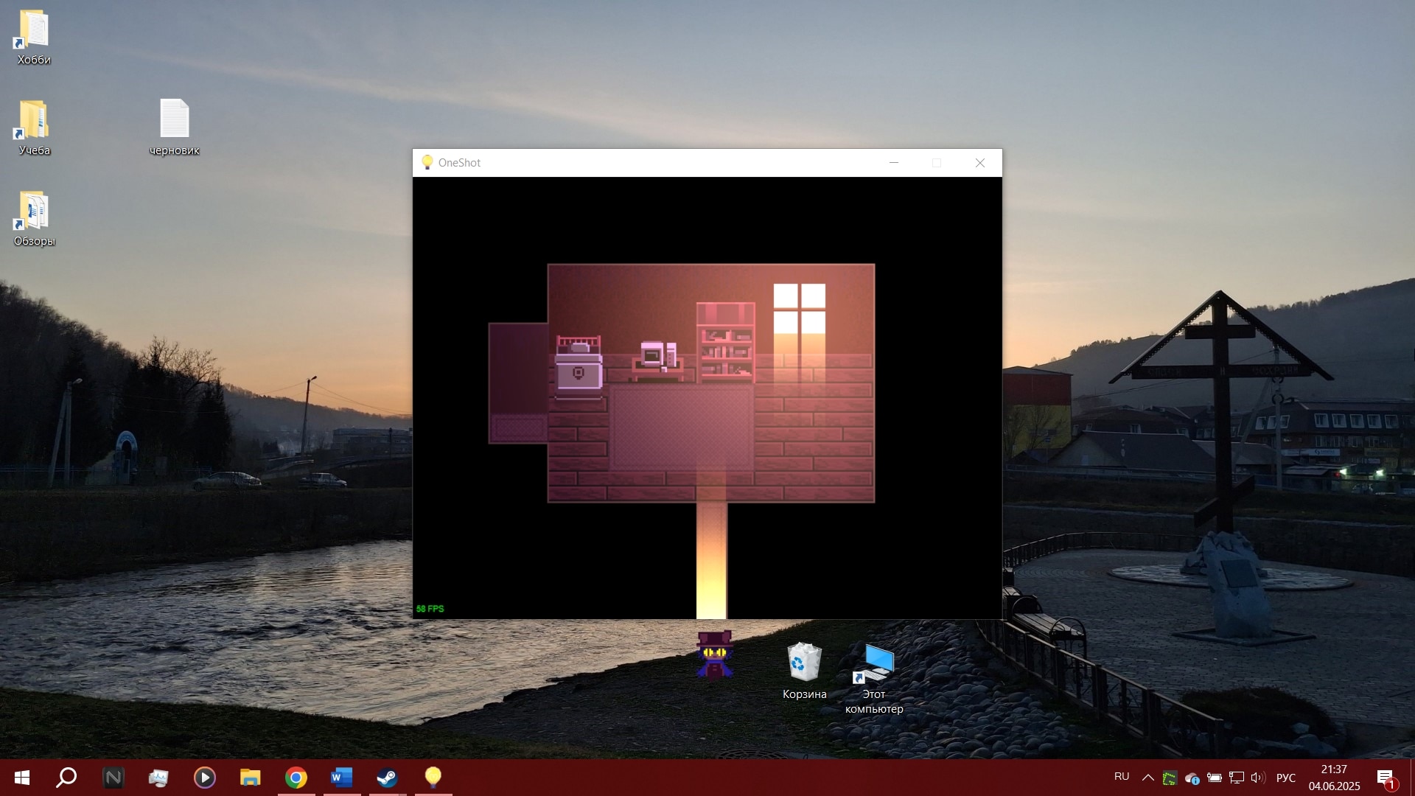Viewport: 1415px width, 796px height.
Task: Click the bed in the game room
Action: (x=579, y=366)
